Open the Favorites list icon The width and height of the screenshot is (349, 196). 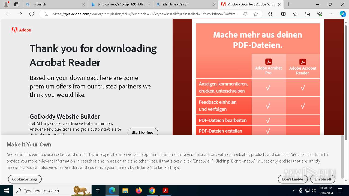(x=296, y=14)
